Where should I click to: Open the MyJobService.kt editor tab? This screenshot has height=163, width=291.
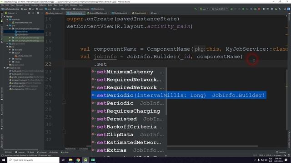[120, 13]
